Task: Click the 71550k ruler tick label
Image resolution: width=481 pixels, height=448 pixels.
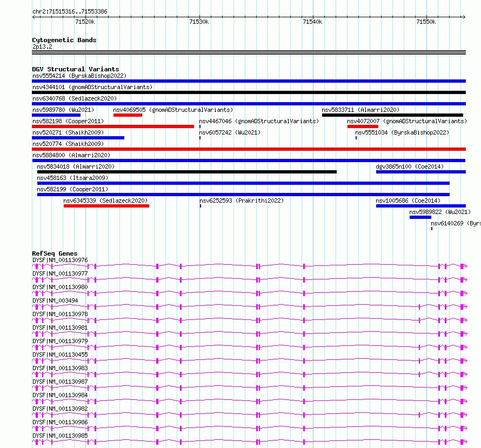Action: point(426,22)
